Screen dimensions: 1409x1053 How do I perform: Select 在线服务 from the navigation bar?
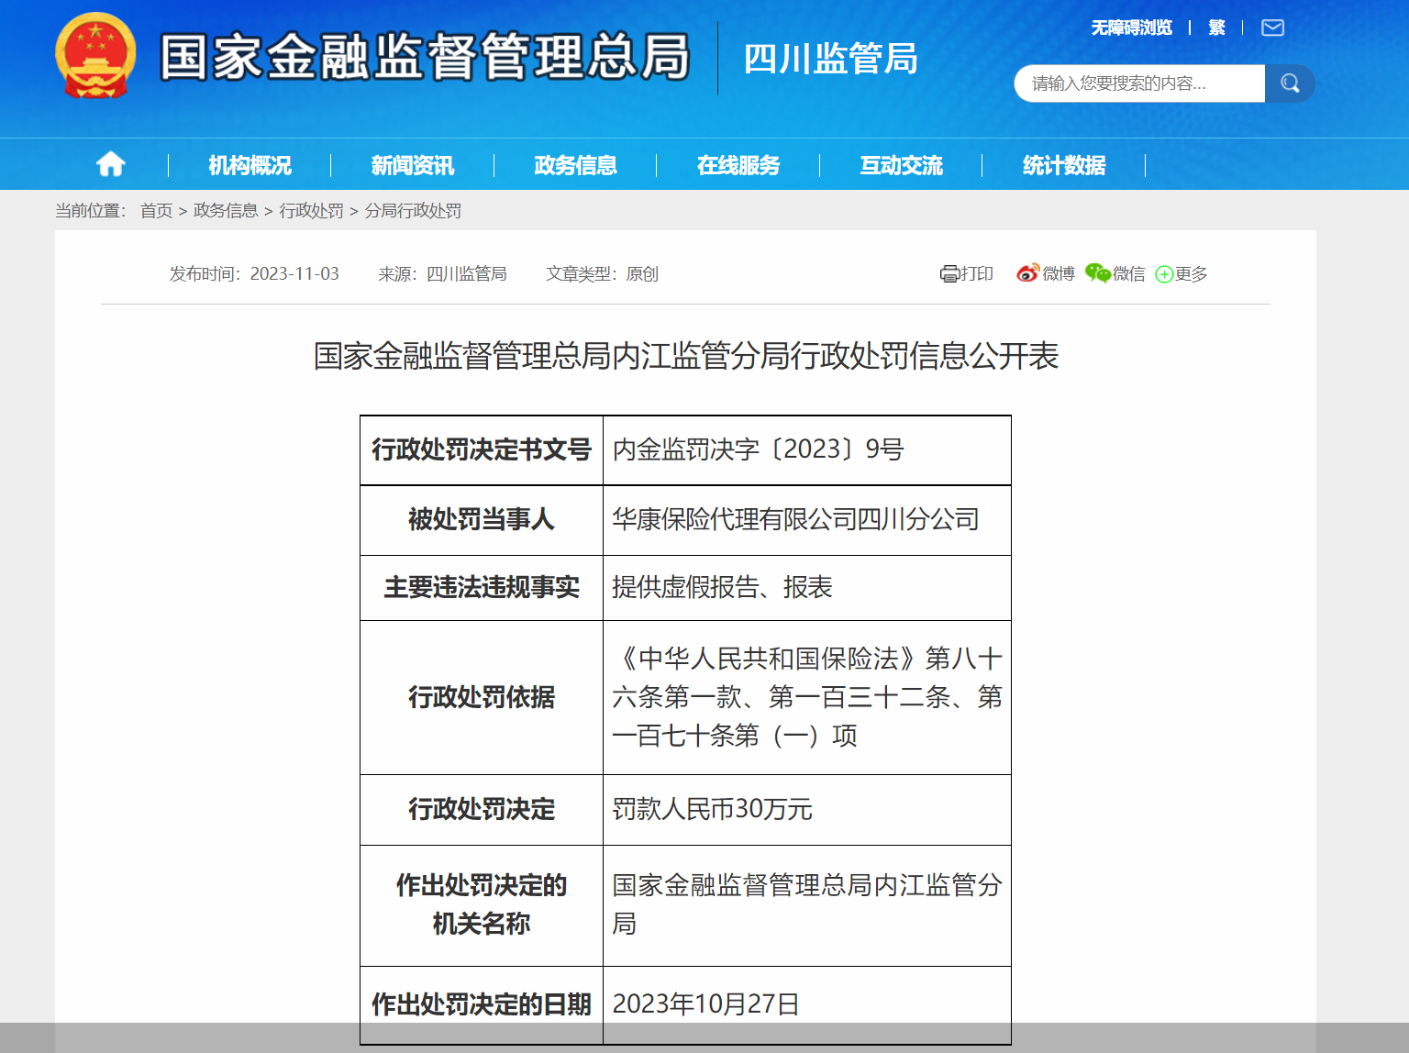(x=738, y=165)
